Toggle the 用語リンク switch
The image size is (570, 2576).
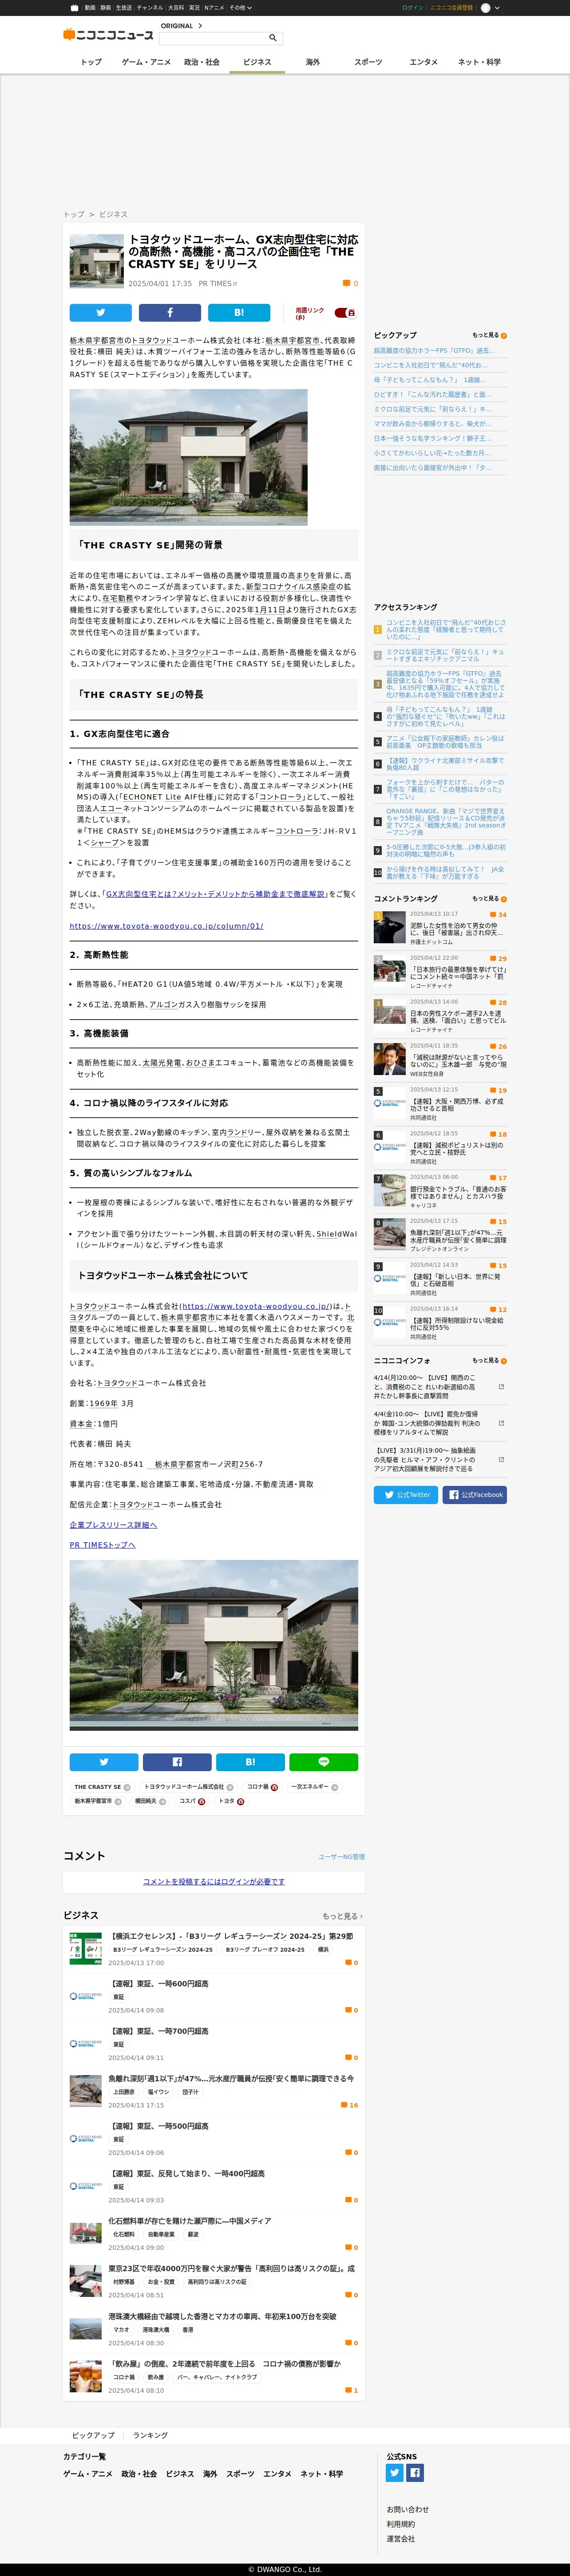345,313
